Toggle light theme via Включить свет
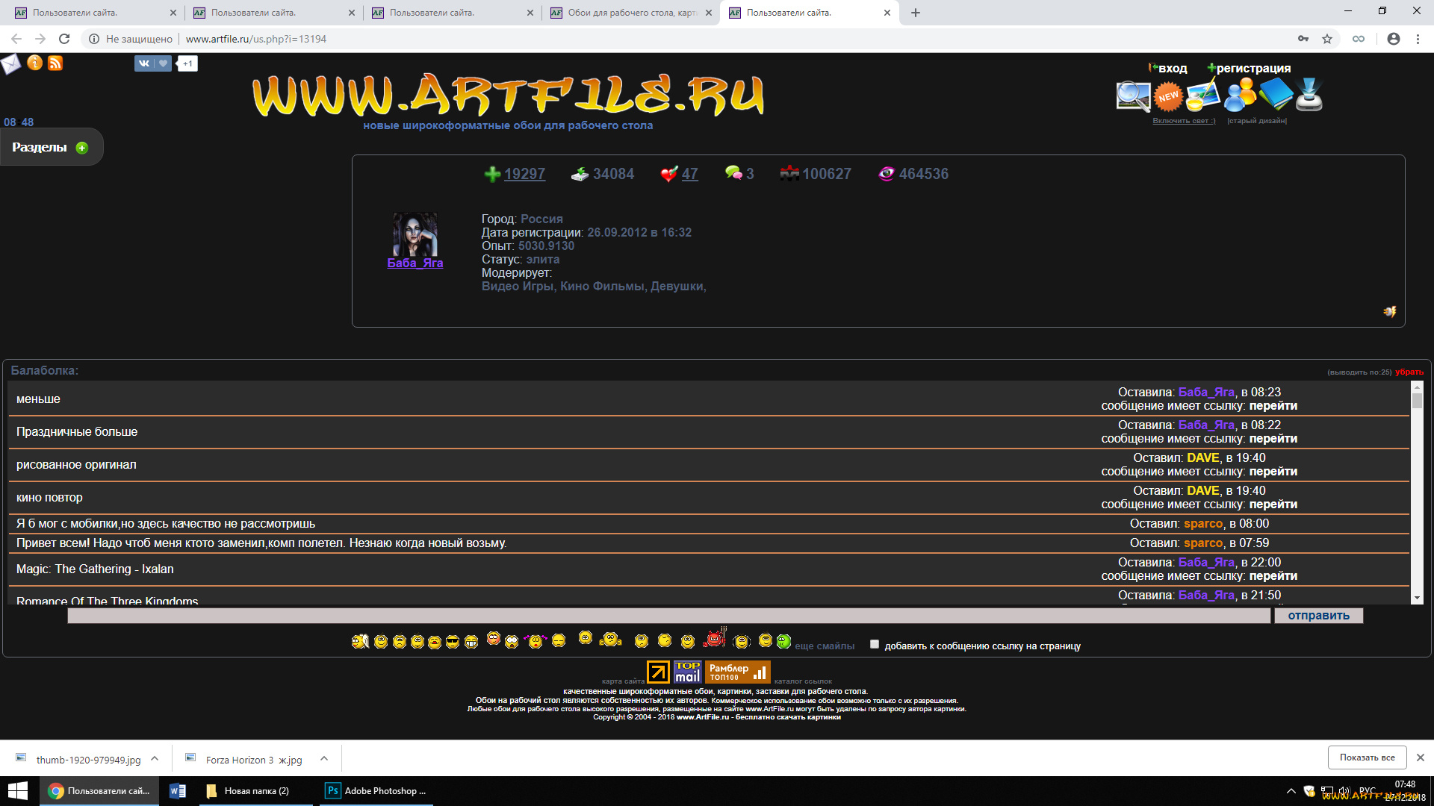The width and height of the screenshot is (1434, 806). 1183,121
